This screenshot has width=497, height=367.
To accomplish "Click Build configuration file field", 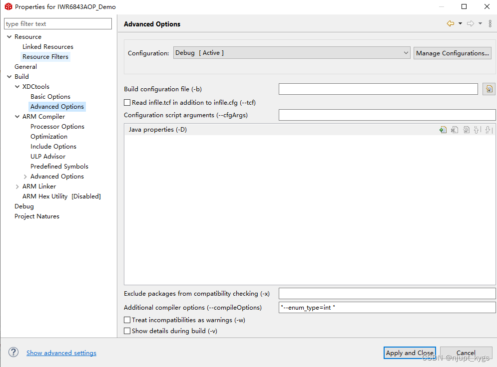I will click(378, 89).
